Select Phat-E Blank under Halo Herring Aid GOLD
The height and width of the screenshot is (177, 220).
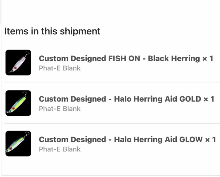point(59,109)
